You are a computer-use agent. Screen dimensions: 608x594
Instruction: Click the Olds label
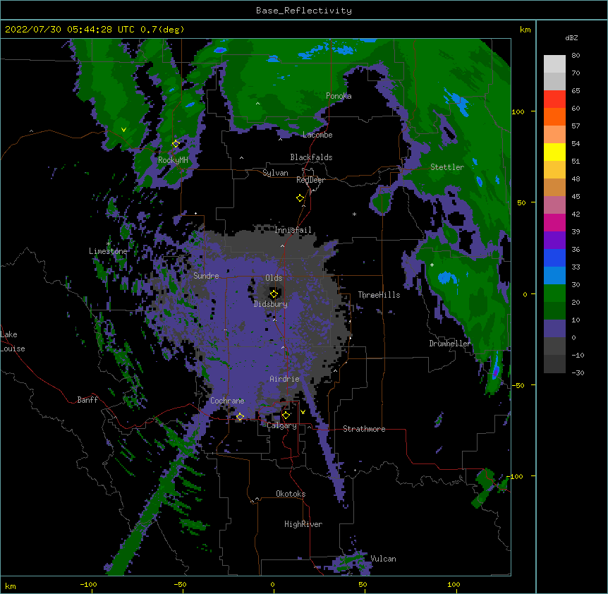pyautogui.click(x=274, y=278)
